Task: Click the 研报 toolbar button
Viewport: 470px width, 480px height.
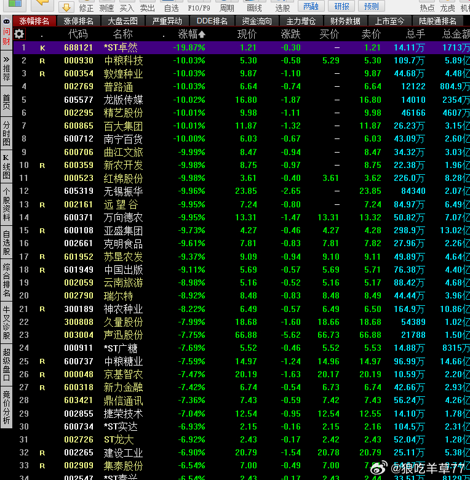Action: [x=341, y=6]
